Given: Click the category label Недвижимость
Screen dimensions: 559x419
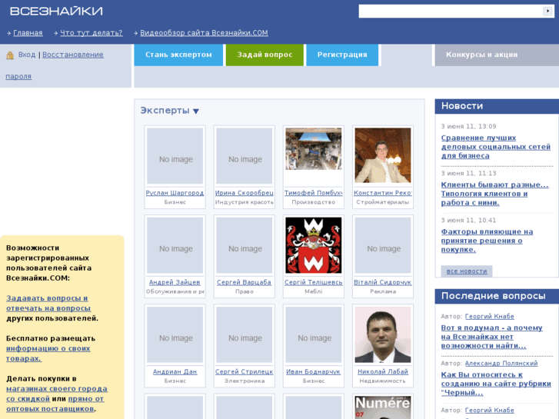Looking at the screenshot, I should click(x=382, y=381).
